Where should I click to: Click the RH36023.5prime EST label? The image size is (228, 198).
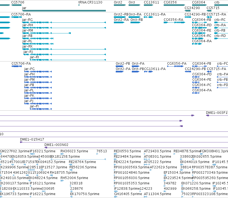click(74, 151)
